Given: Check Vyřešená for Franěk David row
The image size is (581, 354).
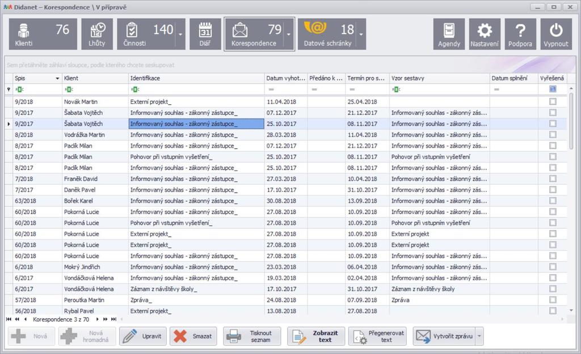Looking at the screenshot, I should (x=553, y=178).
